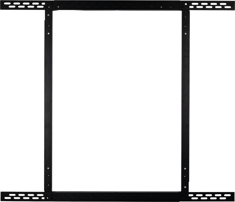Click the middle of the left vertical rail

(48, 101)
